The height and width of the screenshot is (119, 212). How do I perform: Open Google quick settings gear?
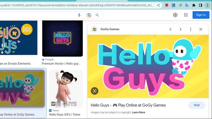[175, 15]
